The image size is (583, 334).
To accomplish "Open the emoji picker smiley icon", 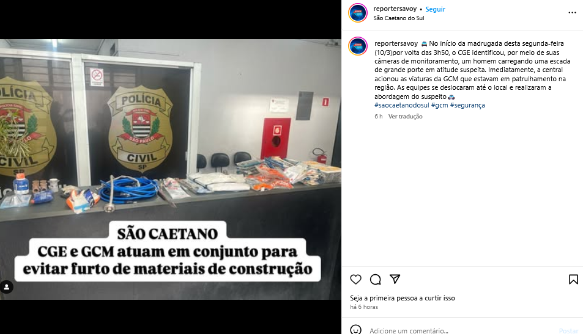I will click(356, 330).
